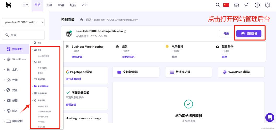Select 计划任务/定时器 in the pop-out menu
This screenshot has width=276, height=130.
pos(44,112)
